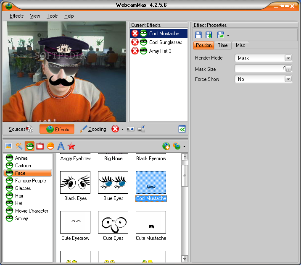Open the Force Show dropdown
The height and width of the screenshot is (265, 301).
(x=288, y=79)
